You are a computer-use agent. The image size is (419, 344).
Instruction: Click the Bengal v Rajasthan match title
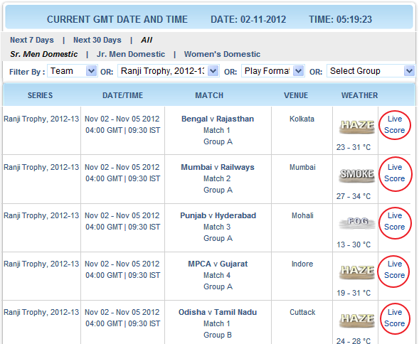(x=218, y=119)
